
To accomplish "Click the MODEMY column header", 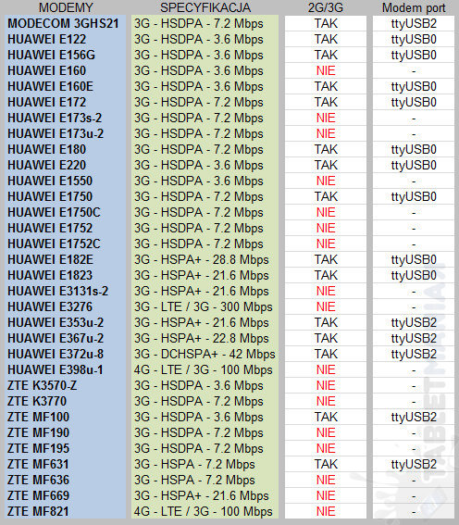I will [66, 7].
